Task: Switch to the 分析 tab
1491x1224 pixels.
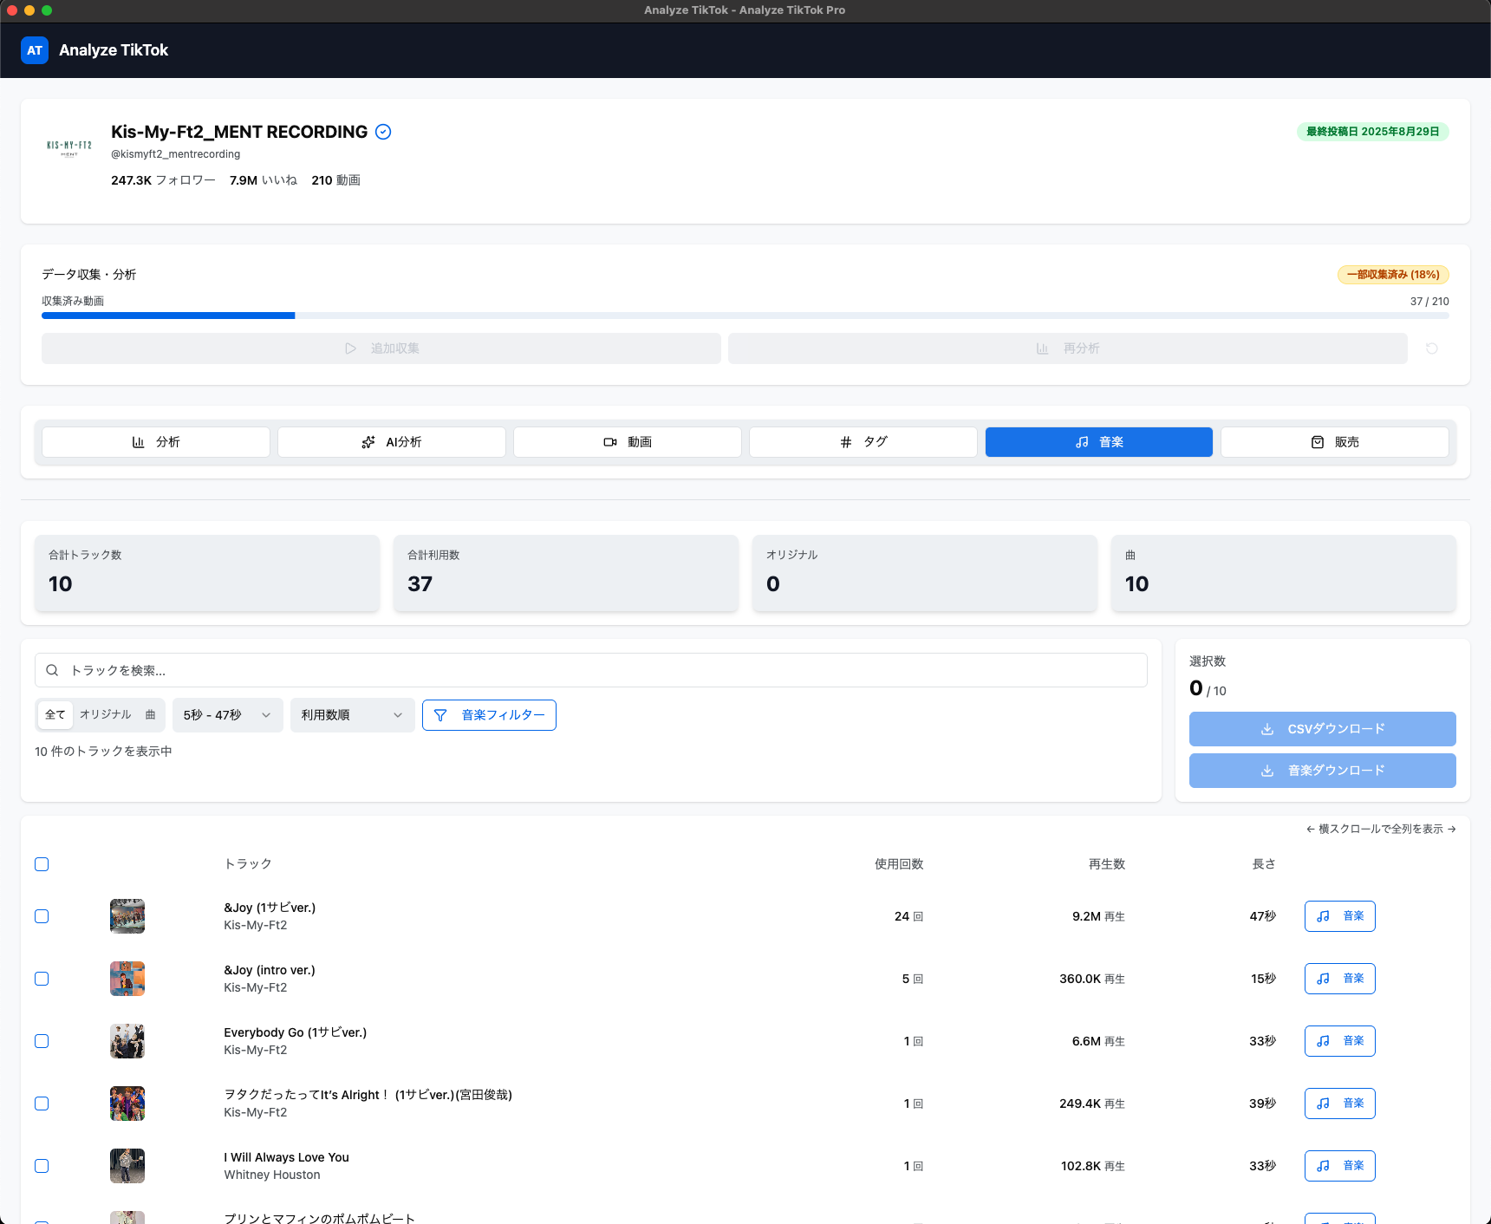Action: pos(155,441)
